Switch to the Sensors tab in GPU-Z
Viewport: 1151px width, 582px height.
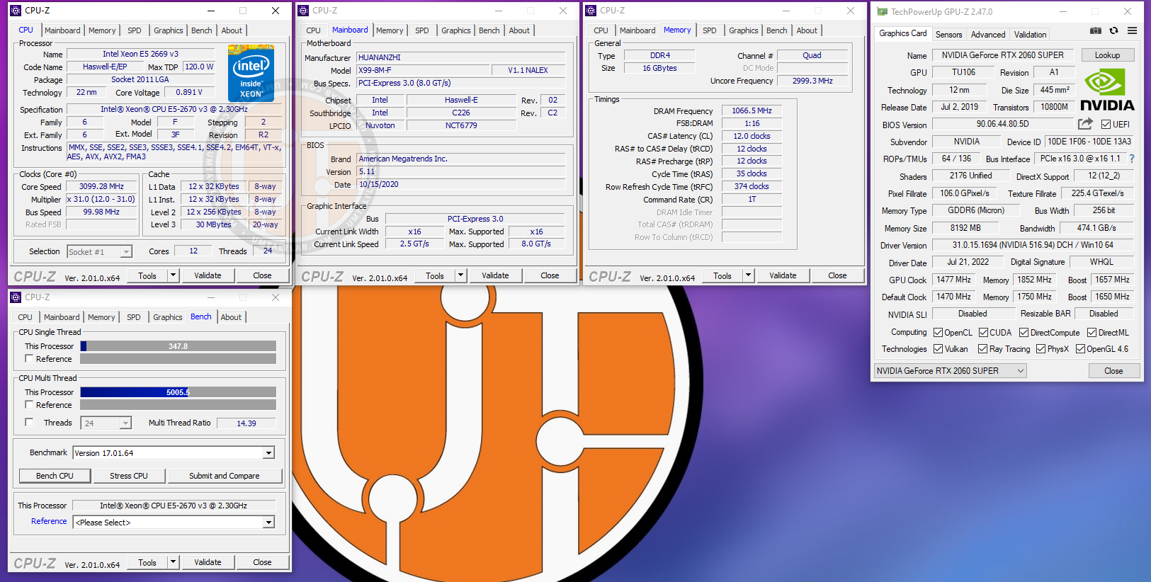click(948, 35)
